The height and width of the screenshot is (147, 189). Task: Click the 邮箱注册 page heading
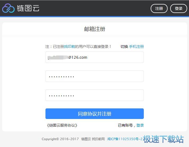point(95,29)
